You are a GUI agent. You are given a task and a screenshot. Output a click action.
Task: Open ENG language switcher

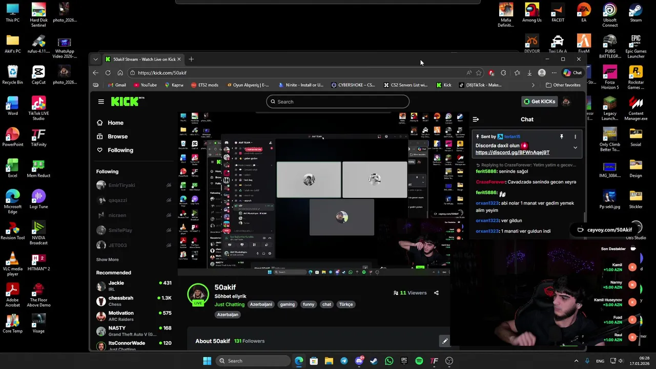(x=600, y=361)
